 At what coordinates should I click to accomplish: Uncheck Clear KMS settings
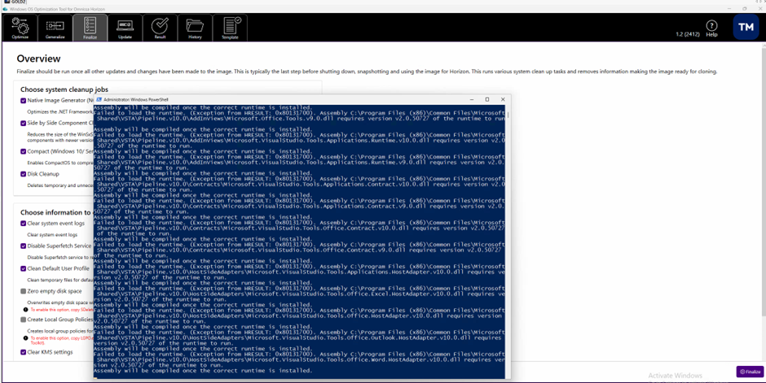[x=24, y=352]
